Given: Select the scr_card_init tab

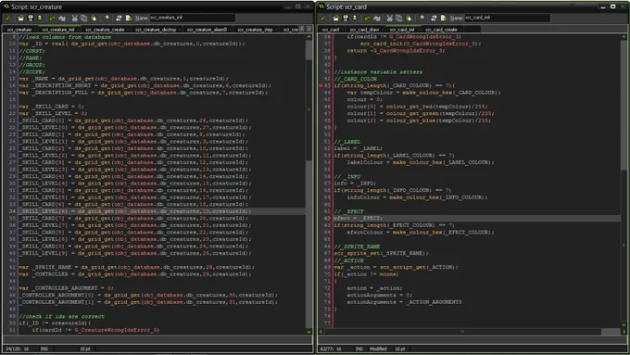Looking at the screenshot, I should click(402, 30).
